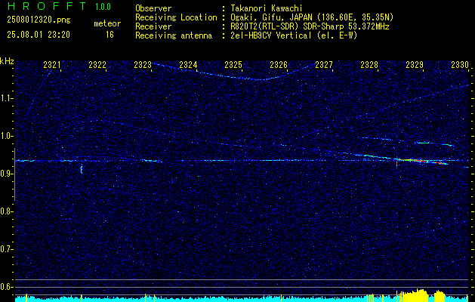This screenshot has width=475, height=302.
Task: Click the R820T2(RTL-SDR) receiver text
Action: pyautogui.click(x=310, y=26)
